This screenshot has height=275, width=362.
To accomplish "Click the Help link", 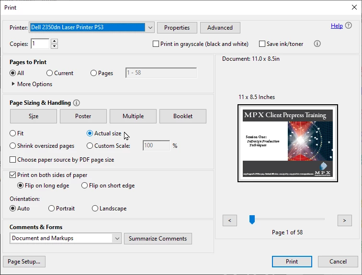I will [337, 25].
